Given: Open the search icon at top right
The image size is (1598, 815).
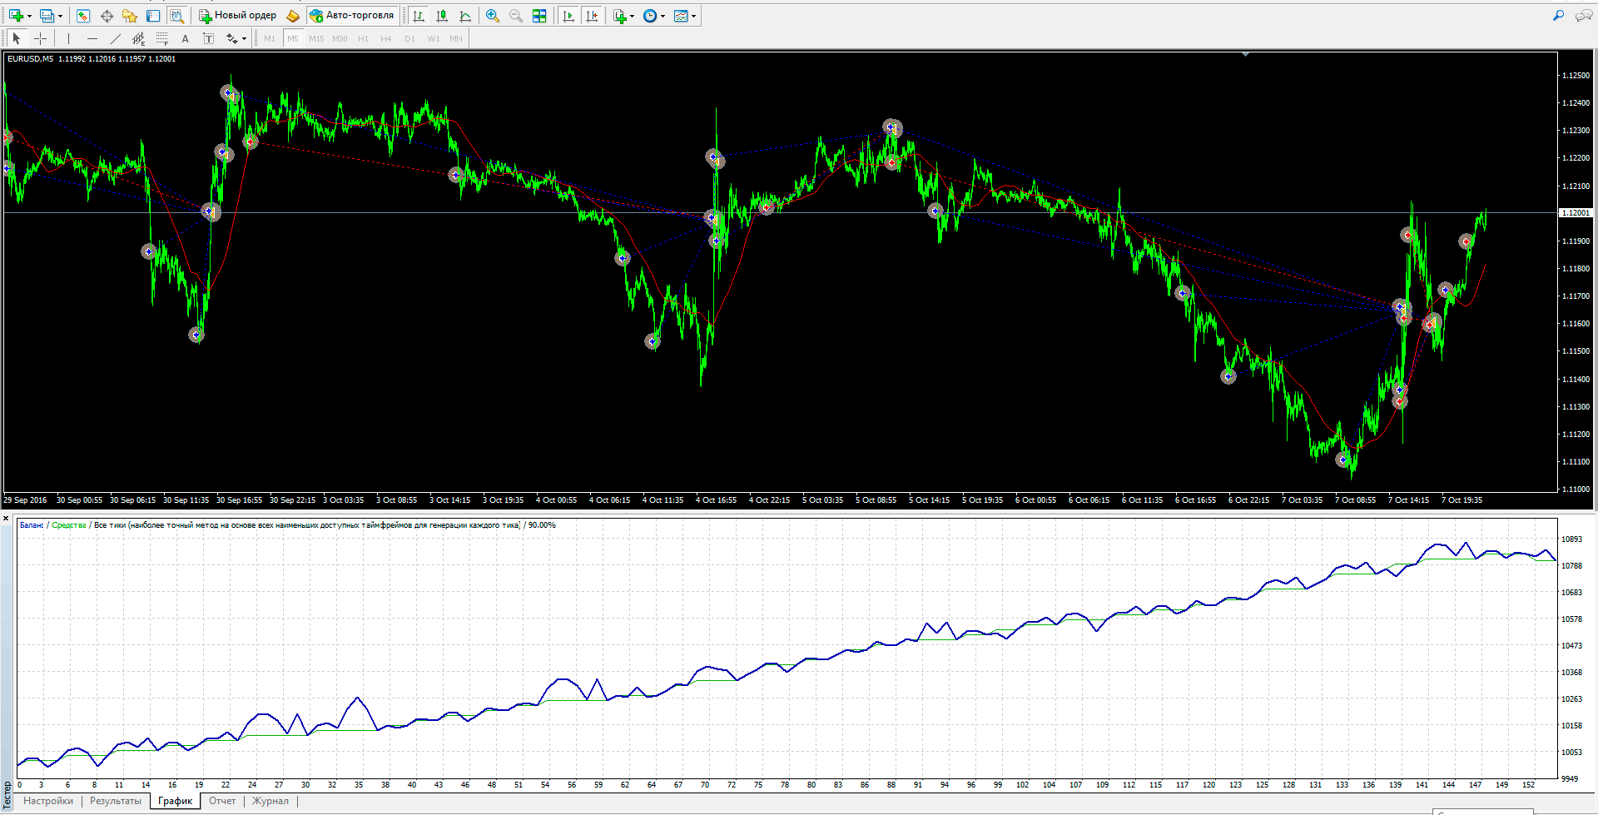Looking at the screenshot, I should (1558, 16).
